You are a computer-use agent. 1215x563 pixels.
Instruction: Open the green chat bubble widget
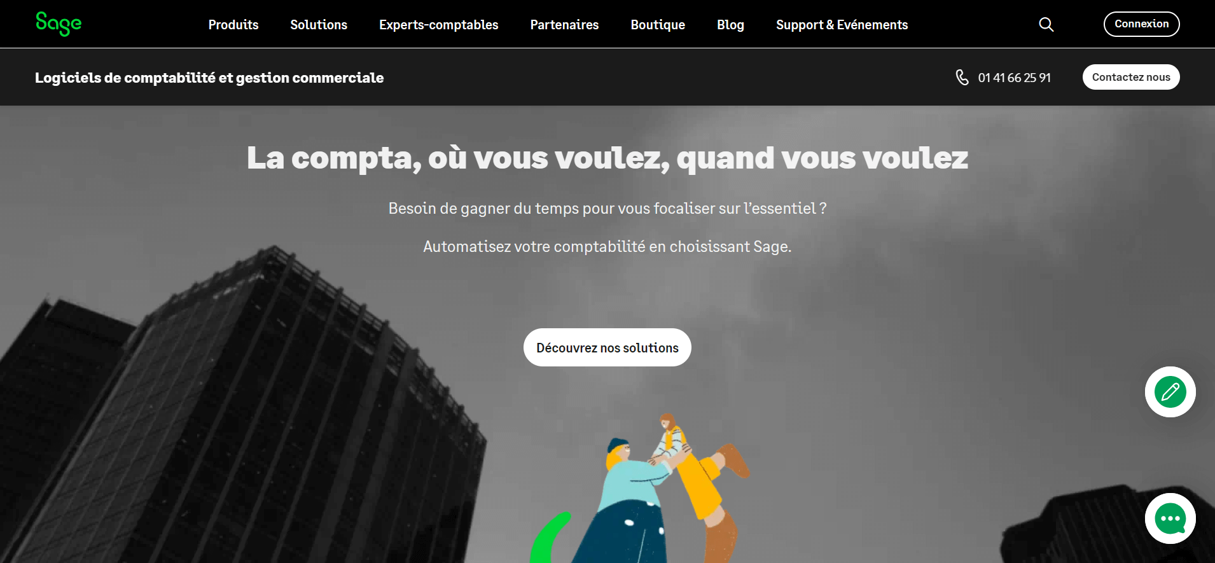(1170, 518)
